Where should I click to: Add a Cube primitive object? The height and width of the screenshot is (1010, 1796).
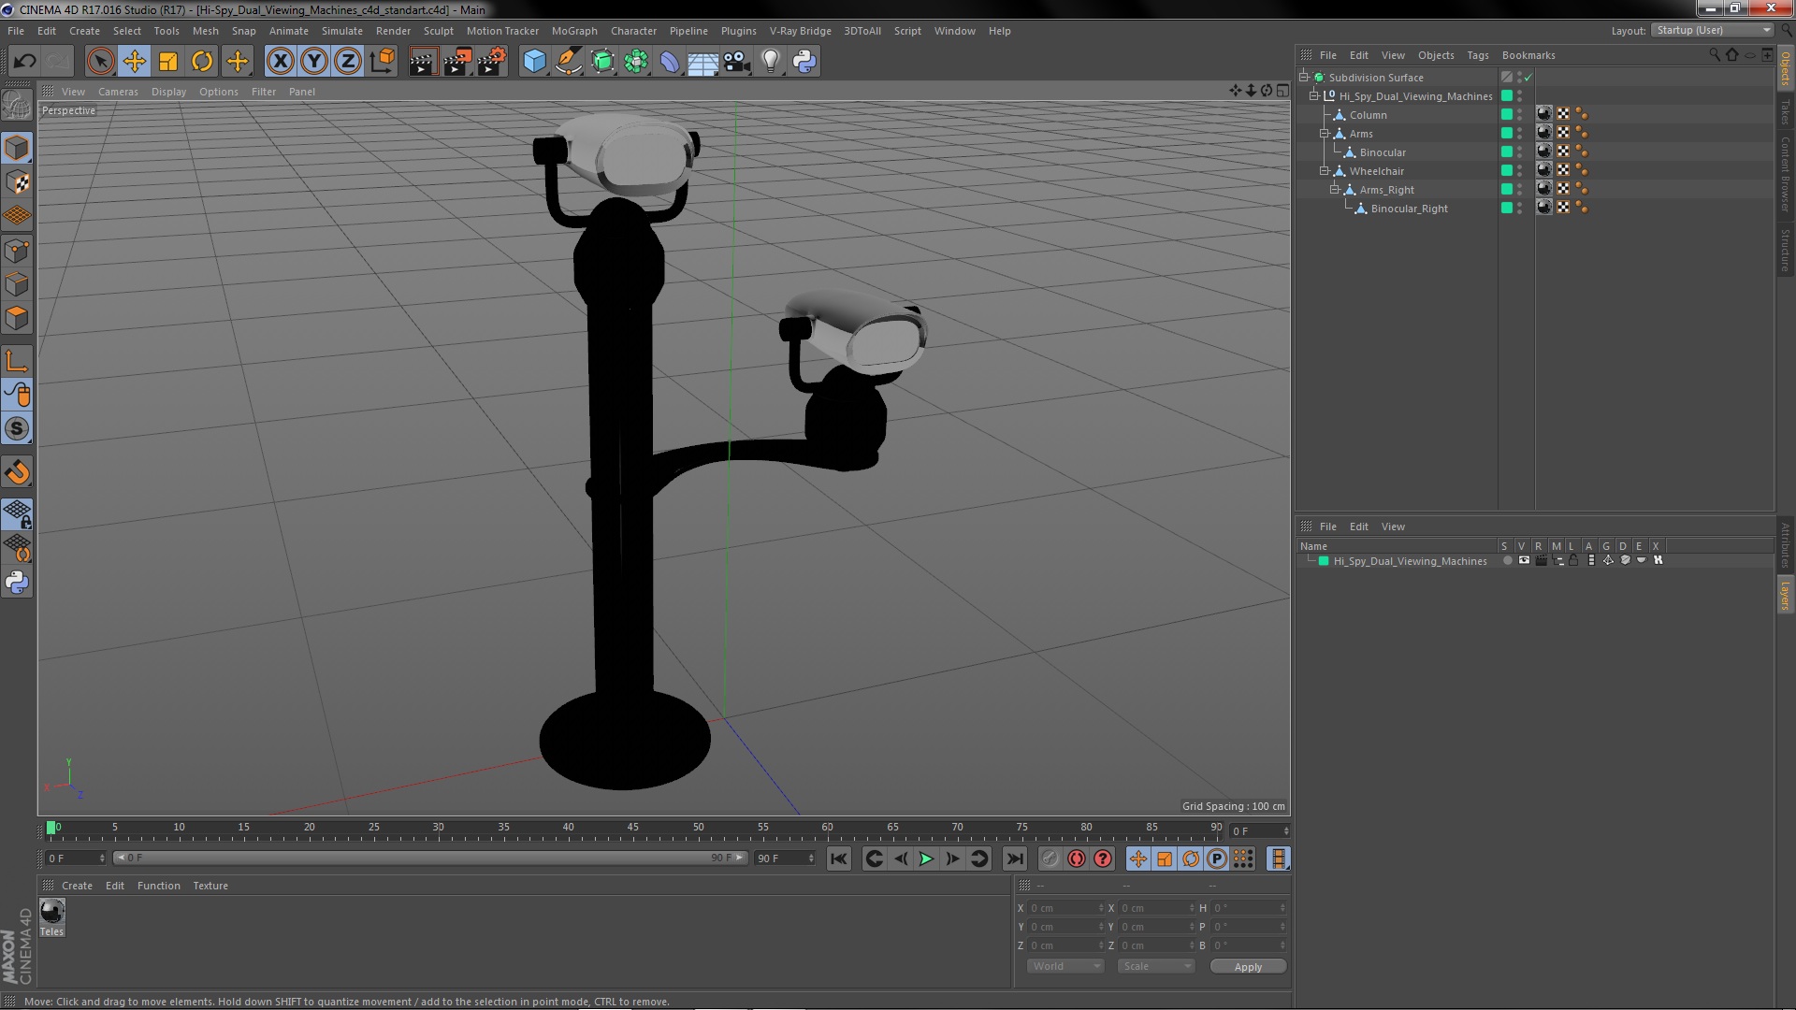tap(534, 62)
